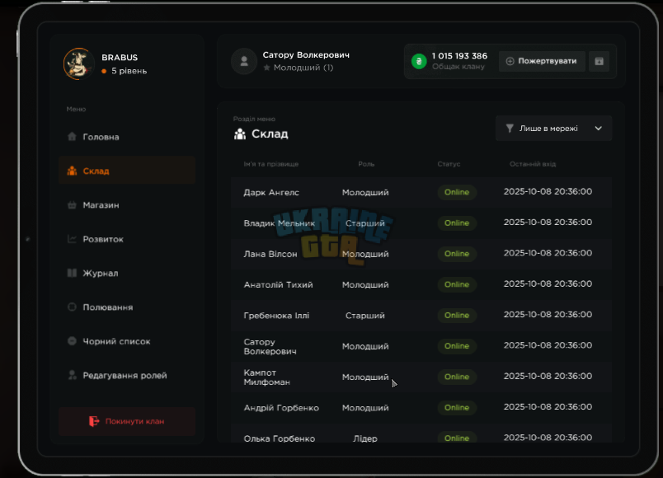This screenshot has height=478, width=663.
Task: Click the home icon next to Головна
Action: pos(72,137)
